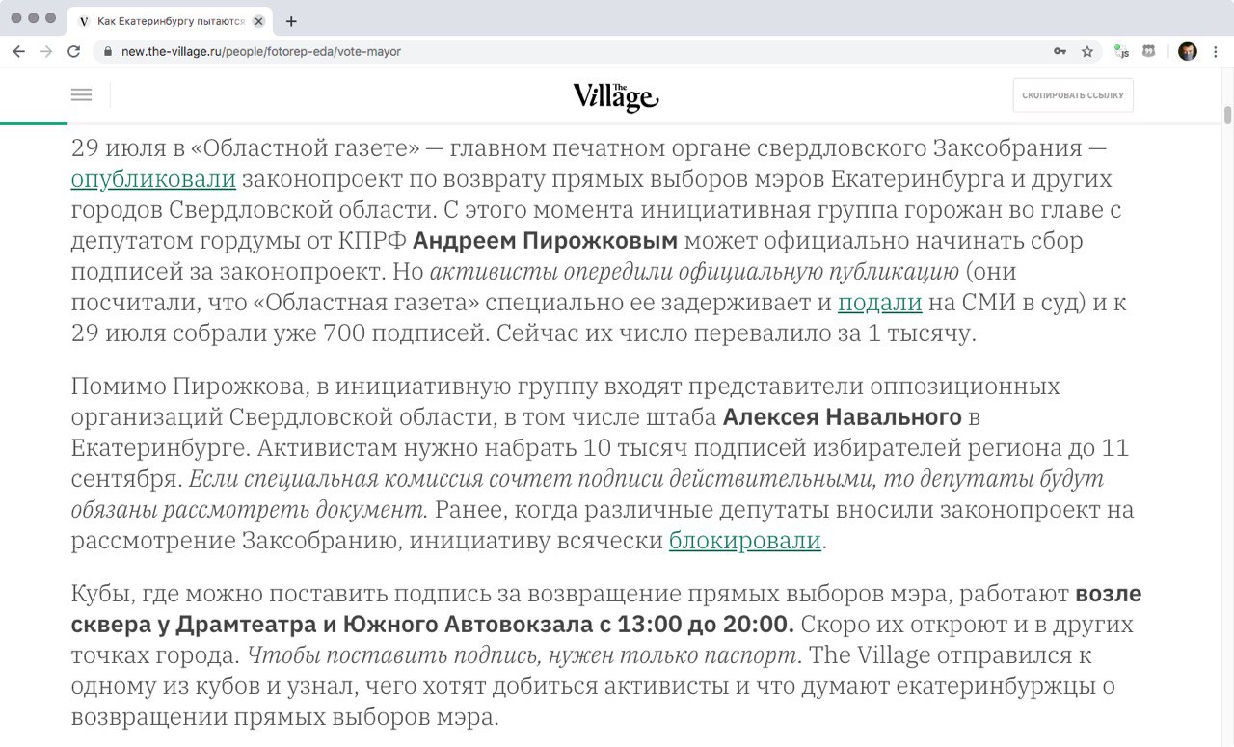Click the grey extension icon next to profile

[1149, 51]
